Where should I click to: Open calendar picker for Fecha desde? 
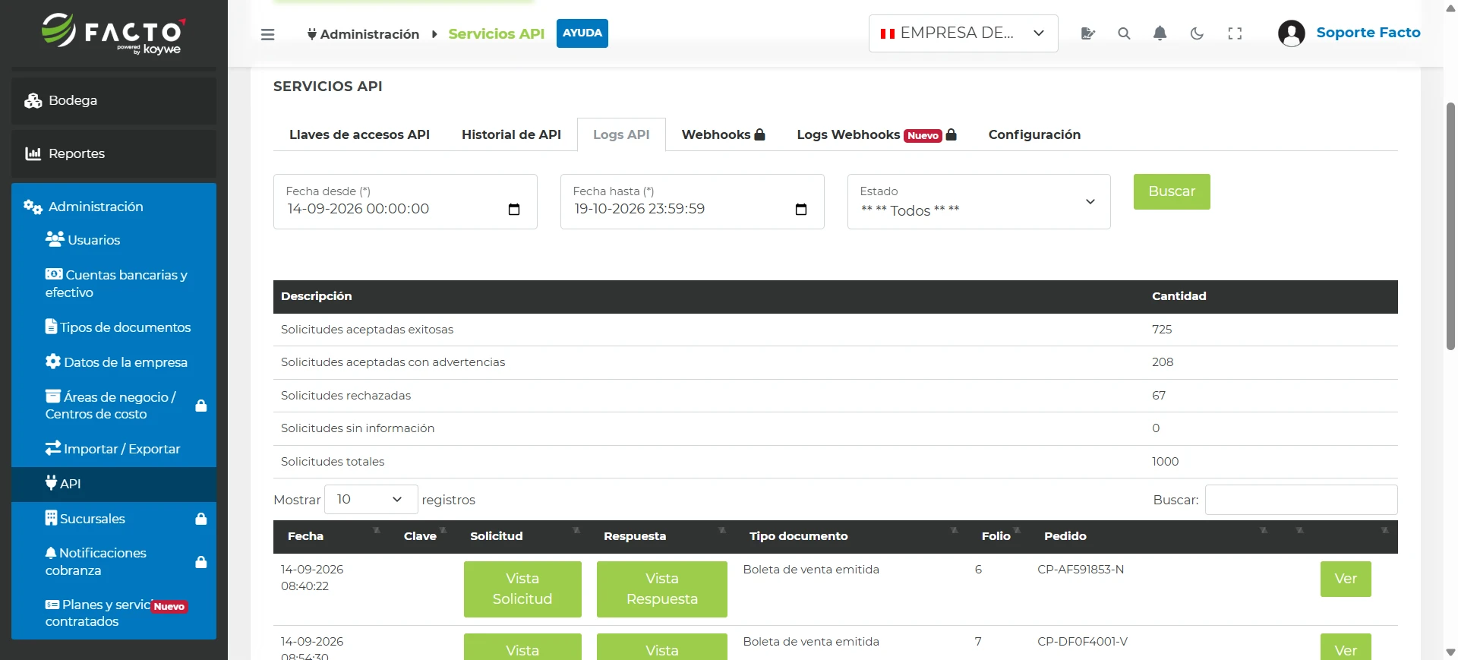(x=514, y=210)
